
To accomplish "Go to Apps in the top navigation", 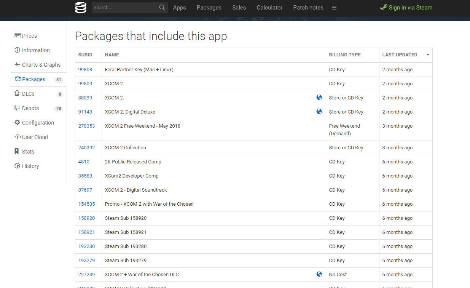I will click(179, 8).
